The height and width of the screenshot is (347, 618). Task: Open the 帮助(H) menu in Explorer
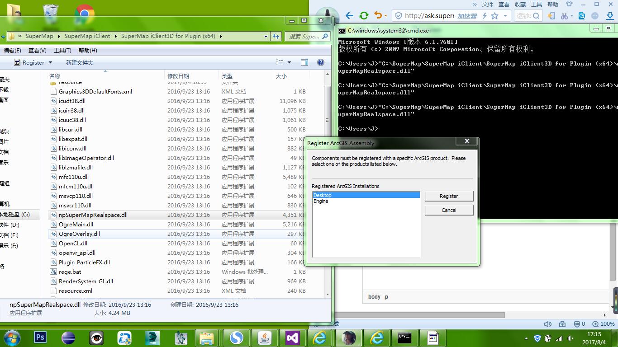[x=88, y=50]
